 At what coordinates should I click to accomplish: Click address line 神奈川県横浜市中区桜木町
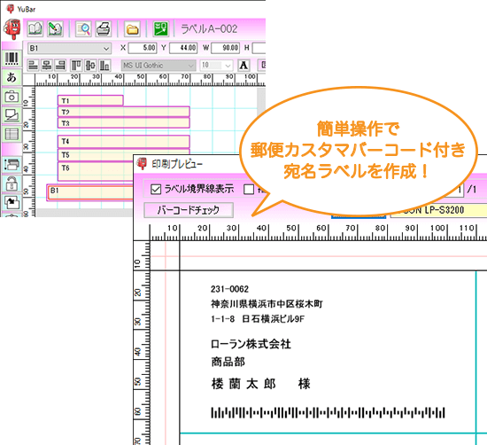click(267, 304)
